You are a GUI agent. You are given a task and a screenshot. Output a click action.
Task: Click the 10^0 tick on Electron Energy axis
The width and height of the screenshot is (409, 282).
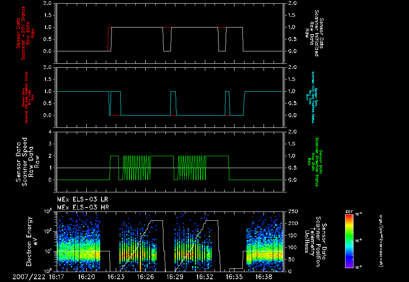pyautogui.click(x=48, y=271)
